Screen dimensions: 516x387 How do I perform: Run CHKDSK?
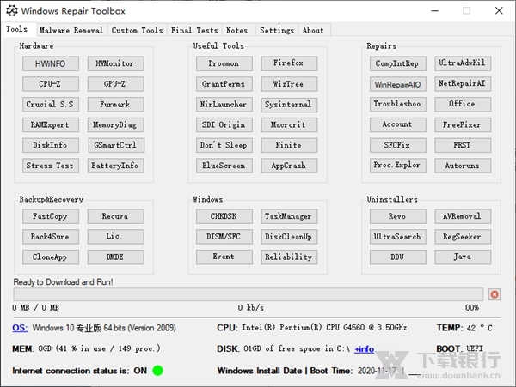tap(224, 216)
